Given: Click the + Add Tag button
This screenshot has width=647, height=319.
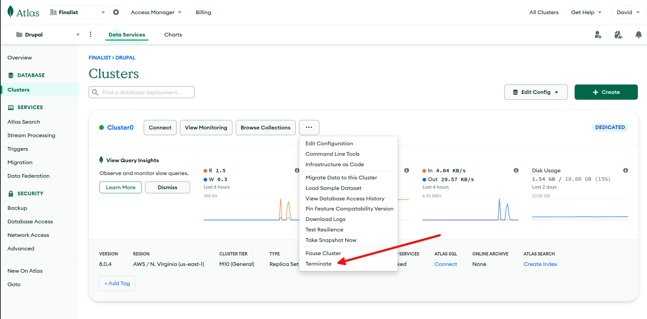Looking at the screenshot, I should pos(117,283).
